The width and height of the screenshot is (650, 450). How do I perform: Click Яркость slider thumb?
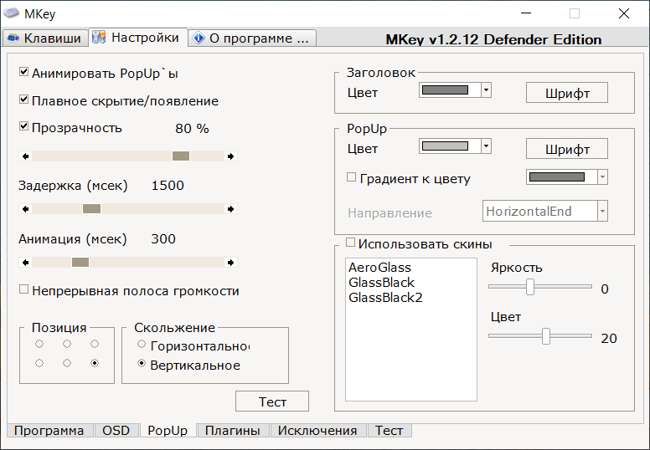(530, 286)
